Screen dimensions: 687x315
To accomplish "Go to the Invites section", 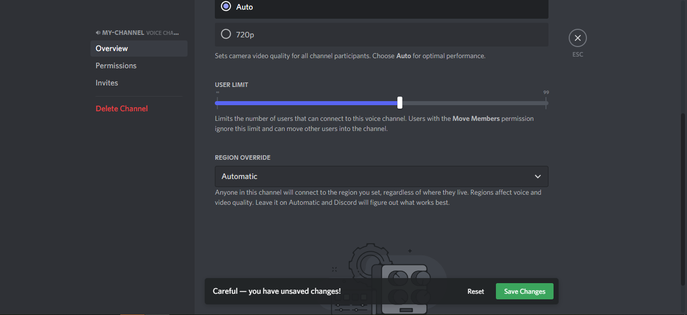I will click(107, 83).
